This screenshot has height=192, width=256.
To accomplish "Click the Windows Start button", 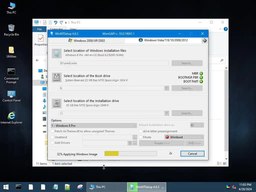I will click(x=6, y=187).
